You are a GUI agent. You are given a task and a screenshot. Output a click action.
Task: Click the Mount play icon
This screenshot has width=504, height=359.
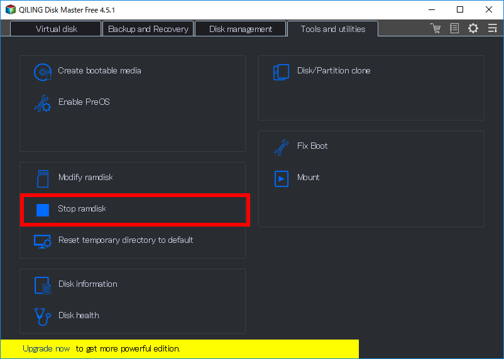[282, 178]
